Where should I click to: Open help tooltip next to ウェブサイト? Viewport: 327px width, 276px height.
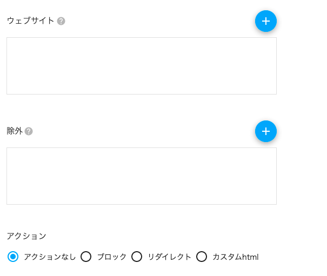[61, 21]
